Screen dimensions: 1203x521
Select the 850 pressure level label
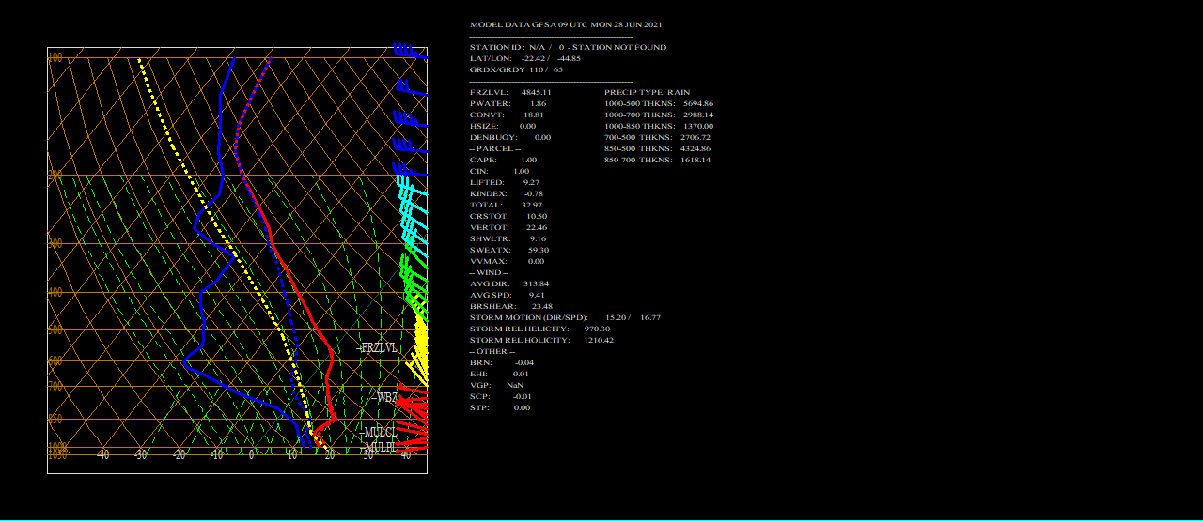click(55, 419)
